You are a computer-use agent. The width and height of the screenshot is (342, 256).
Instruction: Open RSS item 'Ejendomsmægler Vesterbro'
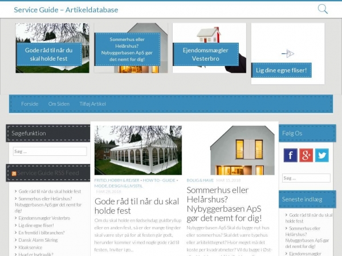(x=44, y=218)
